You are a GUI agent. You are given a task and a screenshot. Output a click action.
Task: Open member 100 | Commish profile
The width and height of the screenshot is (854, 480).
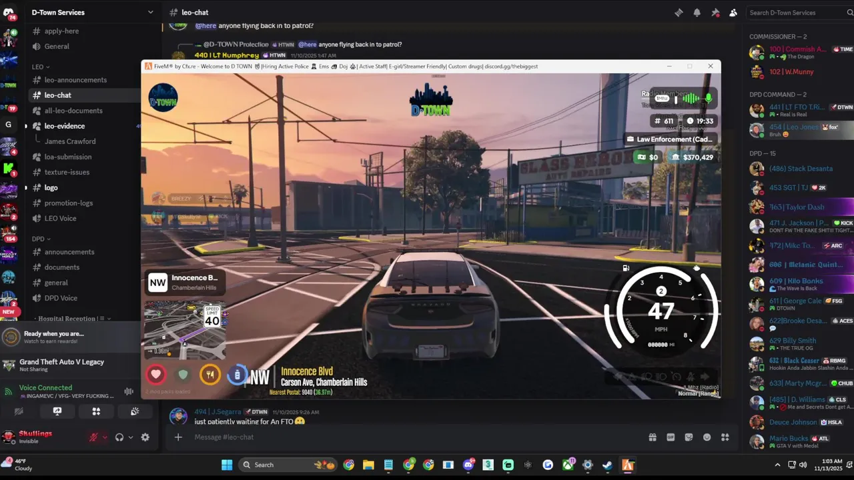tap(801, 52)
